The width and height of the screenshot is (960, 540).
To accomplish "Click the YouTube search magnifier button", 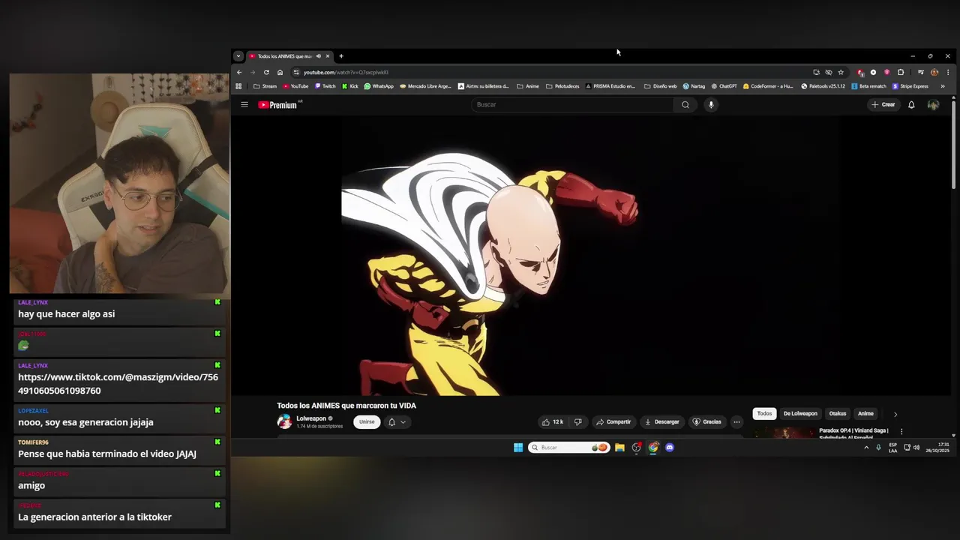I will 685,105.
